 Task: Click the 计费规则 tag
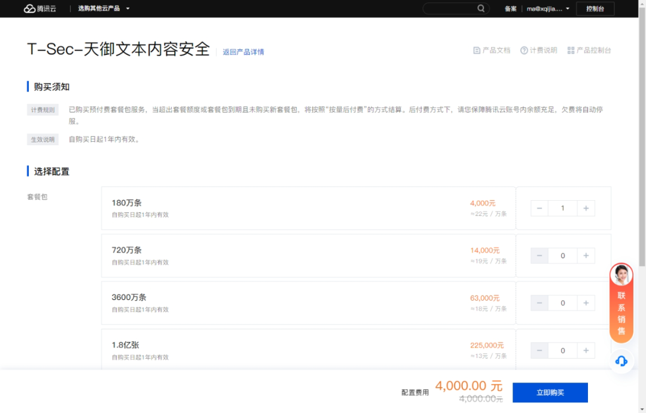pyautogui.click(x=43, y=110)
